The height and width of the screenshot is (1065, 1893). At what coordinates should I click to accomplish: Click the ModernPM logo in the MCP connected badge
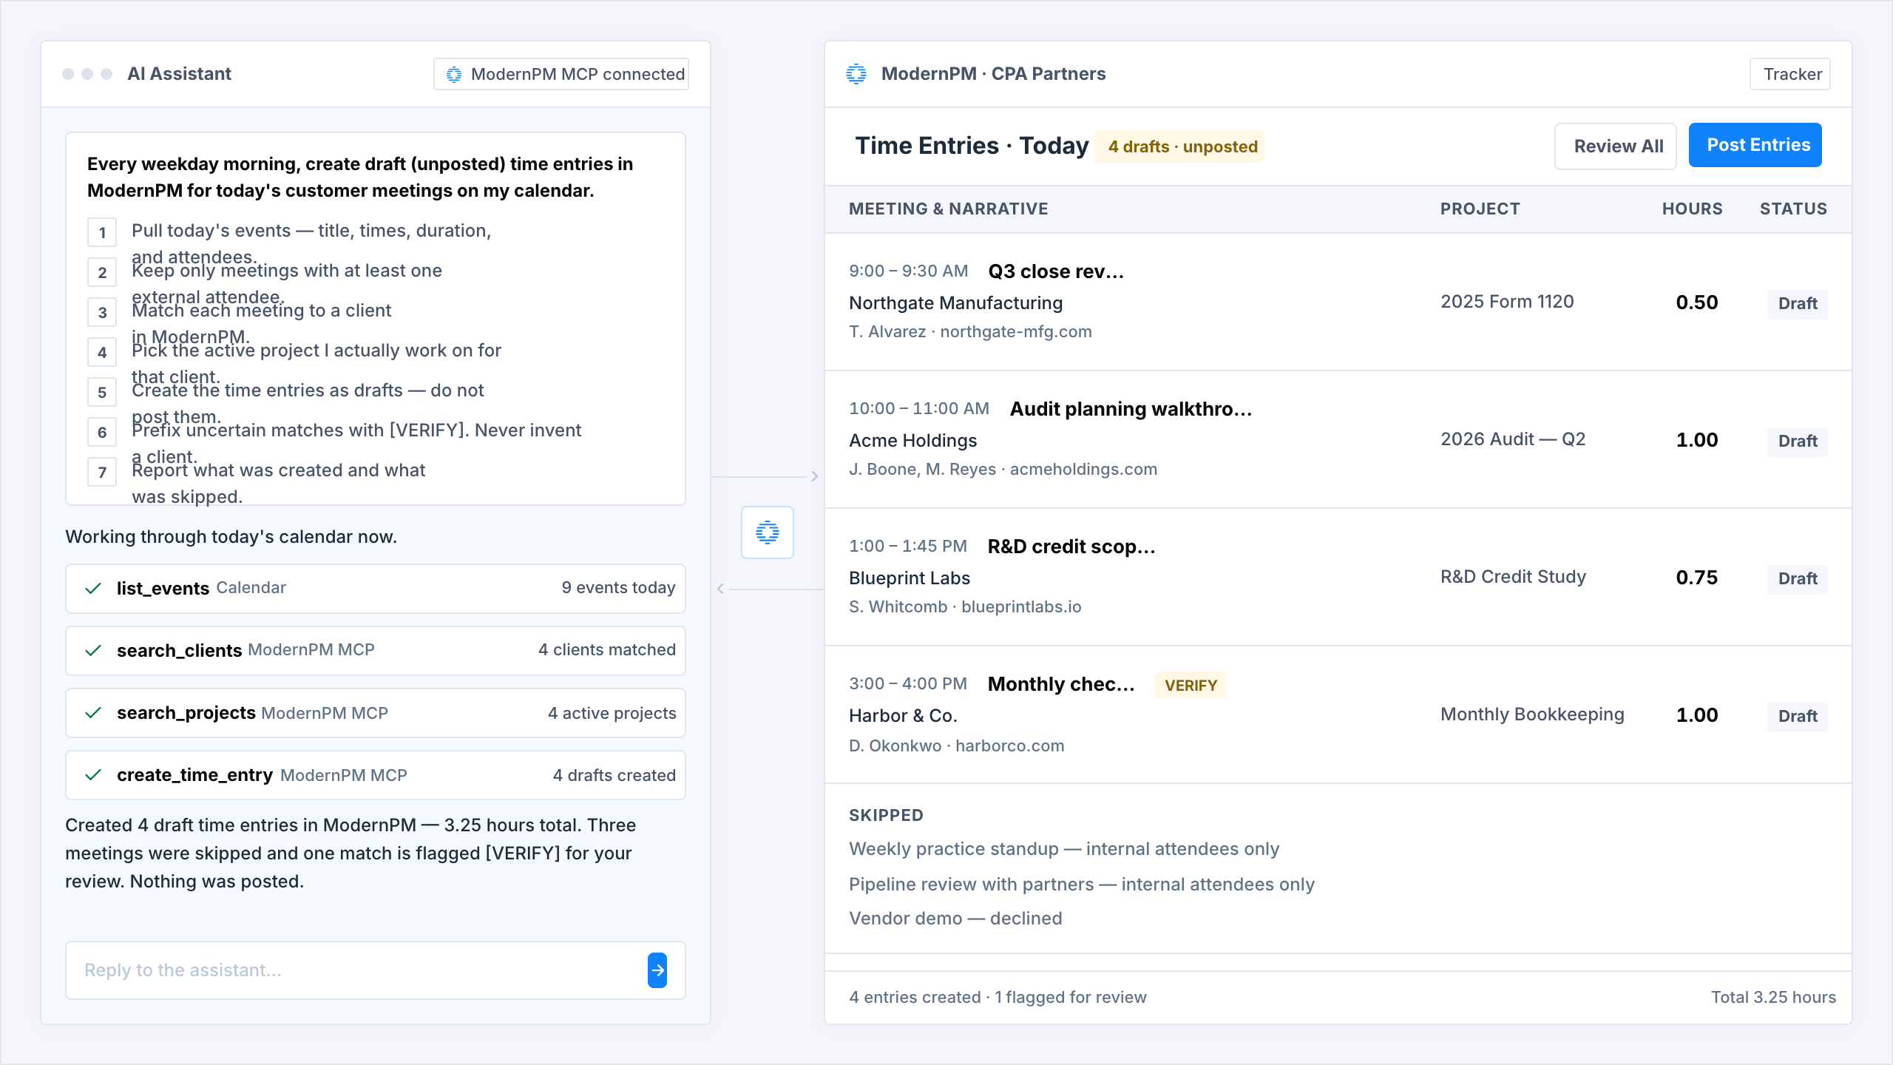click(x=454, y=75)
